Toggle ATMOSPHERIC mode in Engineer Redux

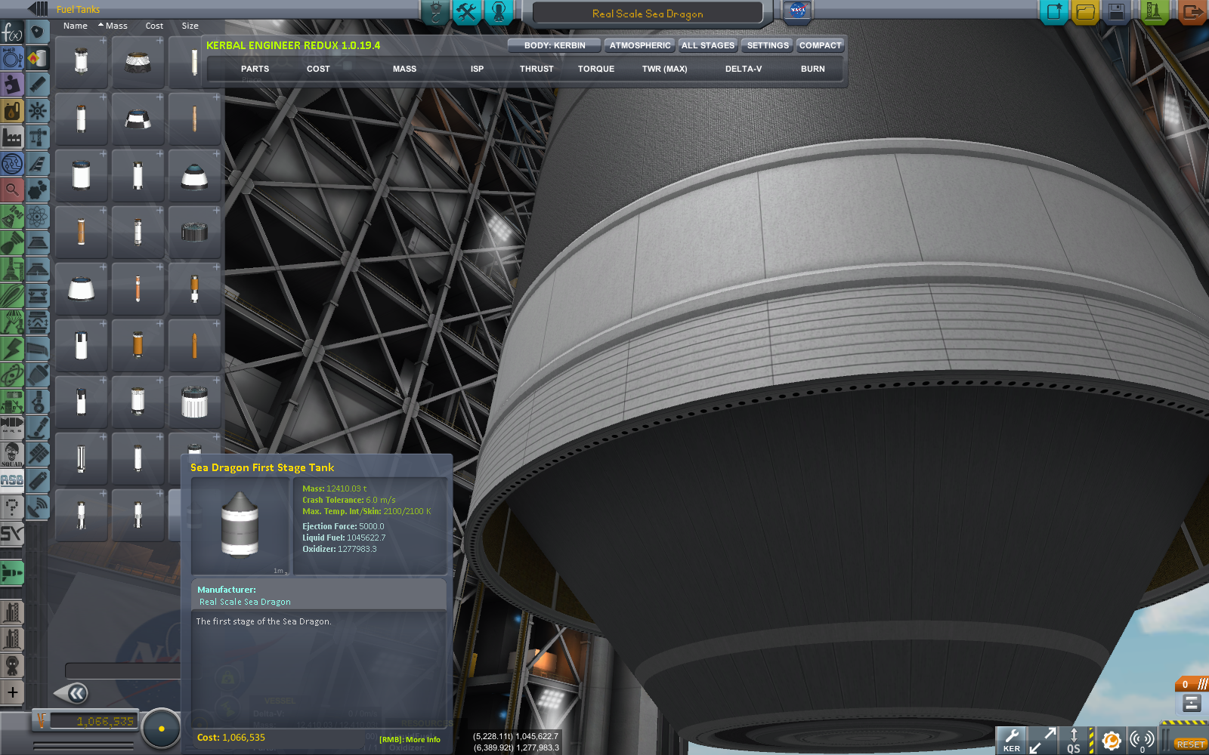tap(640, 45)
